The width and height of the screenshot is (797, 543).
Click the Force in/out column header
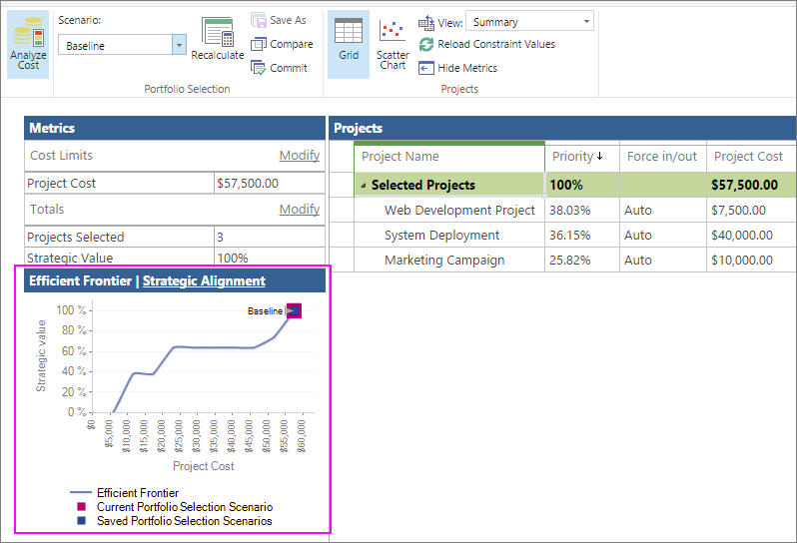click(662, 157)
